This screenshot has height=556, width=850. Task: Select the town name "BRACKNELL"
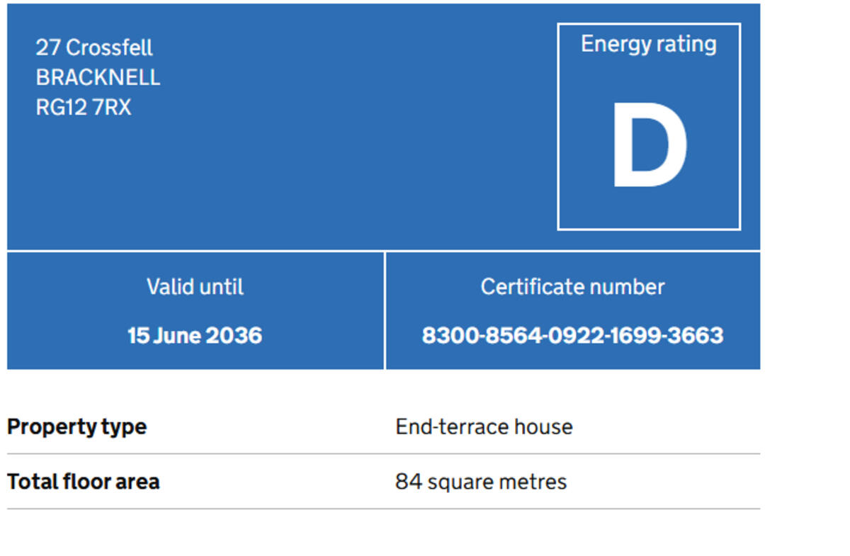point(98,77)
